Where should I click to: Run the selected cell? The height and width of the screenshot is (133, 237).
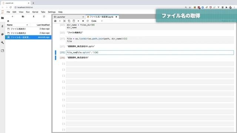[78, 21]
